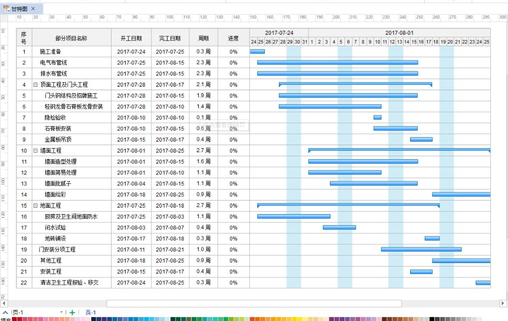Select the 墙面绘彩 task name
This screenshot has width=508, height=321.
(x=55, y=195)
